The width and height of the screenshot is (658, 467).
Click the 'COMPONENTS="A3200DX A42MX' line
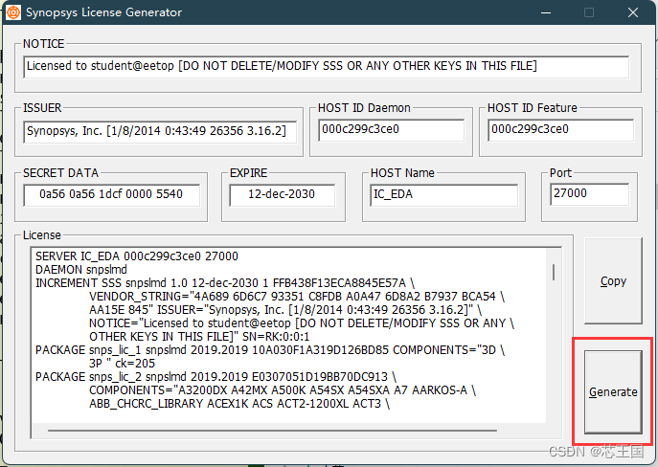point(283,390)
